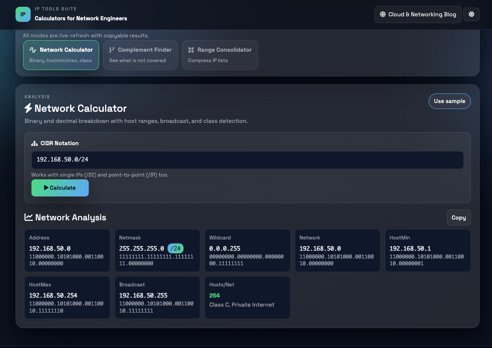Click the chart icon beside Network Analysis

tap(29, 217)
